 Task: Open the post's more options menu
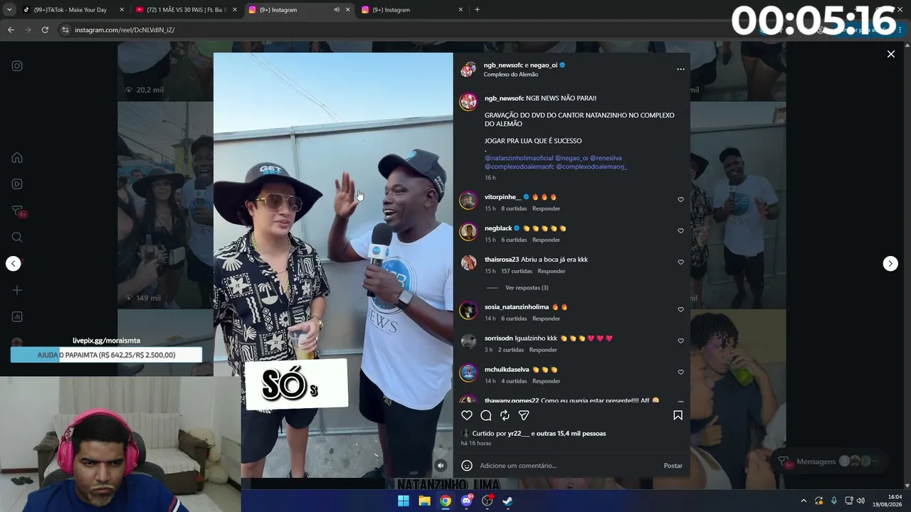coord(680,69)
